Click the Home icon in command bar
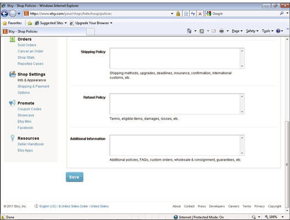Viewport: 290px width, 220px height. (189, 31)
